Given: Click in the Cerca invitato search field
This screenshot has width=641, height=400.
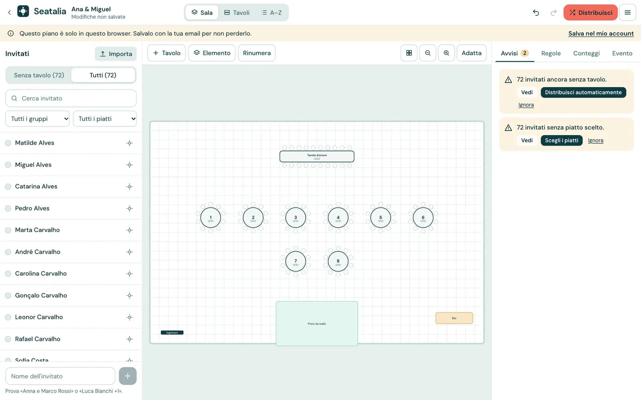Looking at the screenshot, I should coord(71,98).
